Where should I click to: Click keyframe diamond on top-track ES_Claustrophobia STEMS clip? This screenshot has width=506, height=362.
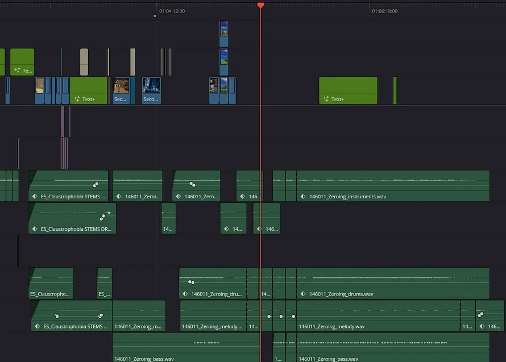tap(35, 196)
